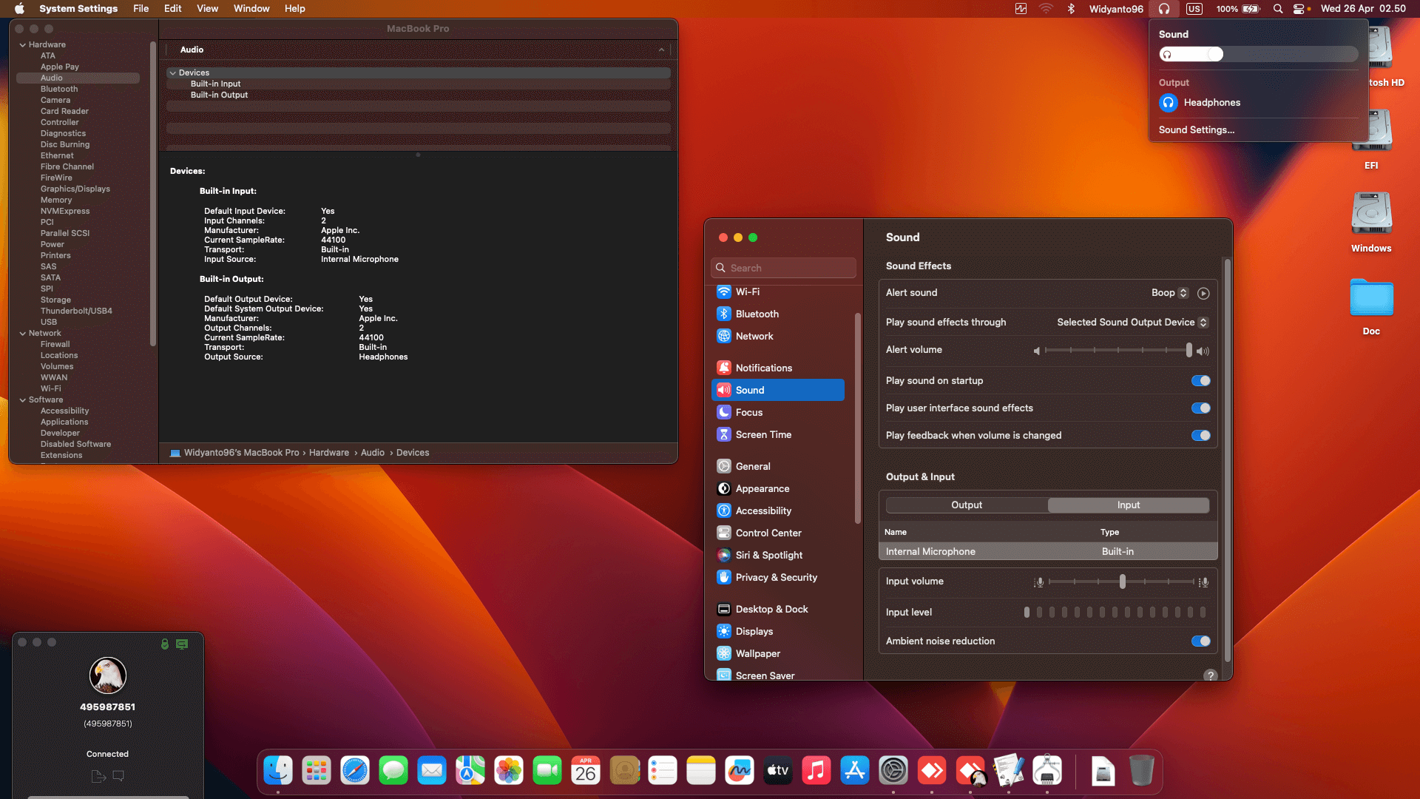Open App Store in Dock
Screen dimensions: 1420x799
855,771
